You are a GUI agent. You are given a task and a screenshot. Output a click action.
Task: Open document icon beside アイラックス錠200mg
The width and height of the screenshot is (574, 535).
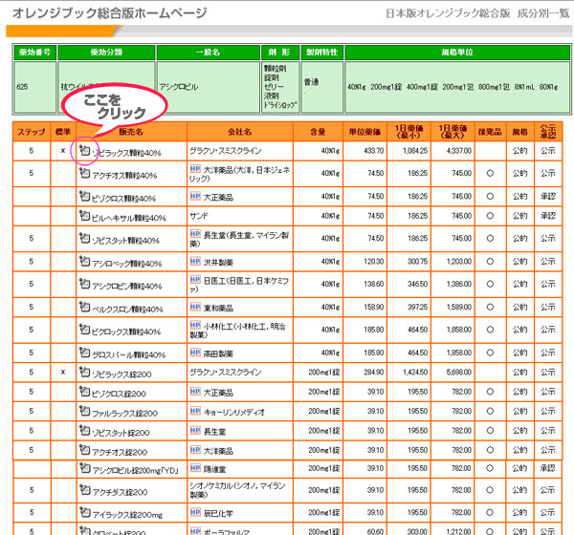click(x=84, y=512)
